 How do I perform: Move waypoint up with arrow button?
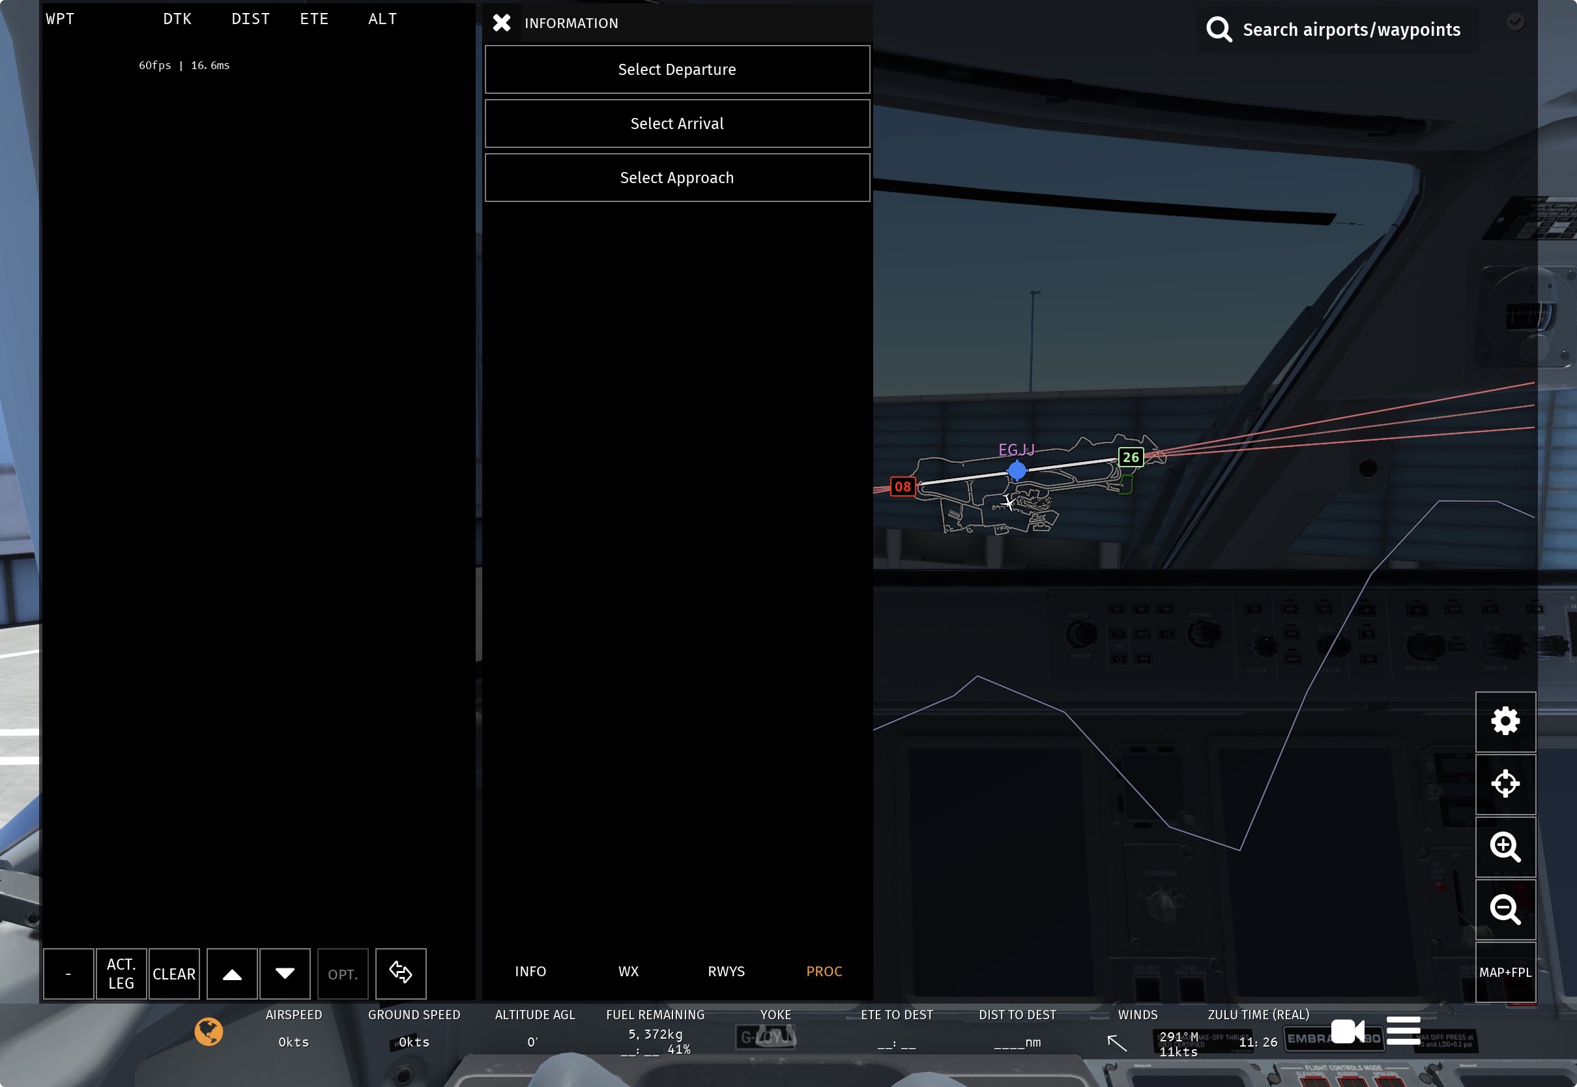232,973
